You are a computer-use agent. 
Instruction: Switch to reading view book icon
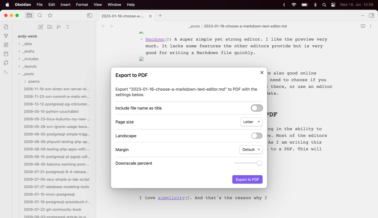click(x=363, y=26)
